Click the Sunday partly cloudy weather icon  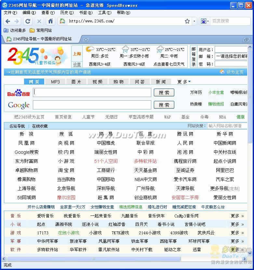point(89,49)
